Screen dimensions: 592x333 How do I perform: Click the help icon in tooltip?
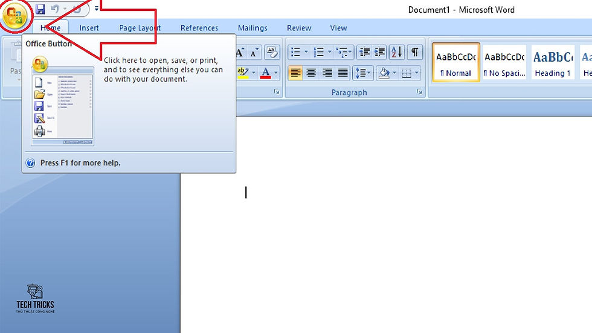point(31,163)
